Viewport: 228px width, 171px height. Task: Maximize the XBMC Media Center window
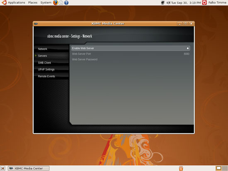(185, 24)
